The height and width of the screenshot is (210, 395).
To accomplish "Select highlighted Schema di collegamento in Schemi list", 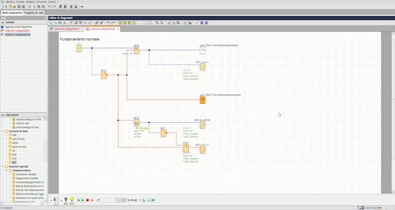I will tap(17, 34).
